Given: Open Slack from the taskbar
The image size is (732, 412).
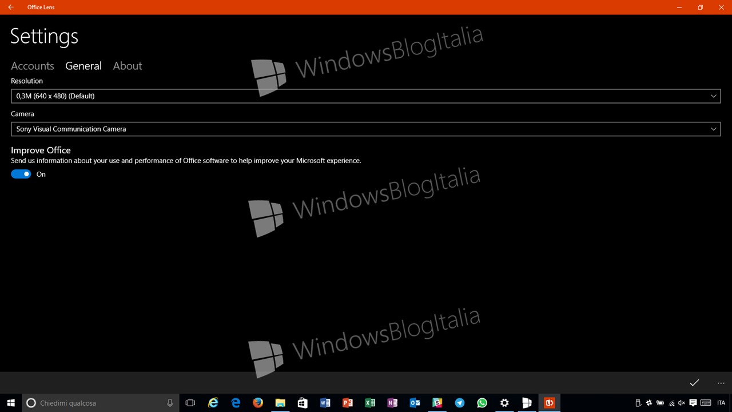Looking at the screenshot, I should point(437,403).
